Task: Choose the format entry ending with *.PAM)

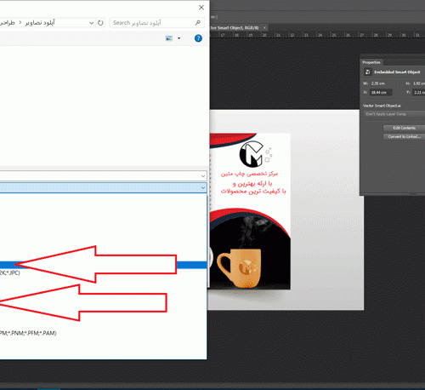Action: [x=104, y=333]
